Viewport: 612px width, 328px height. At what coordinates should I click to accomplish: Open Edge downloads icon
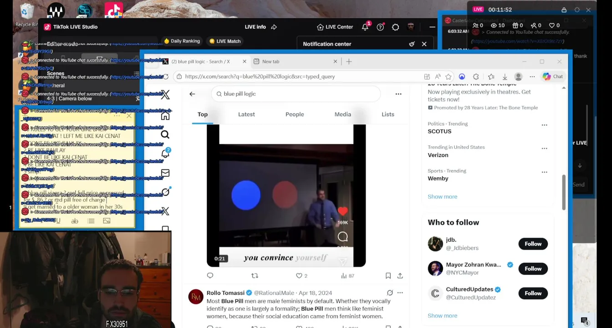pos(505,77)
